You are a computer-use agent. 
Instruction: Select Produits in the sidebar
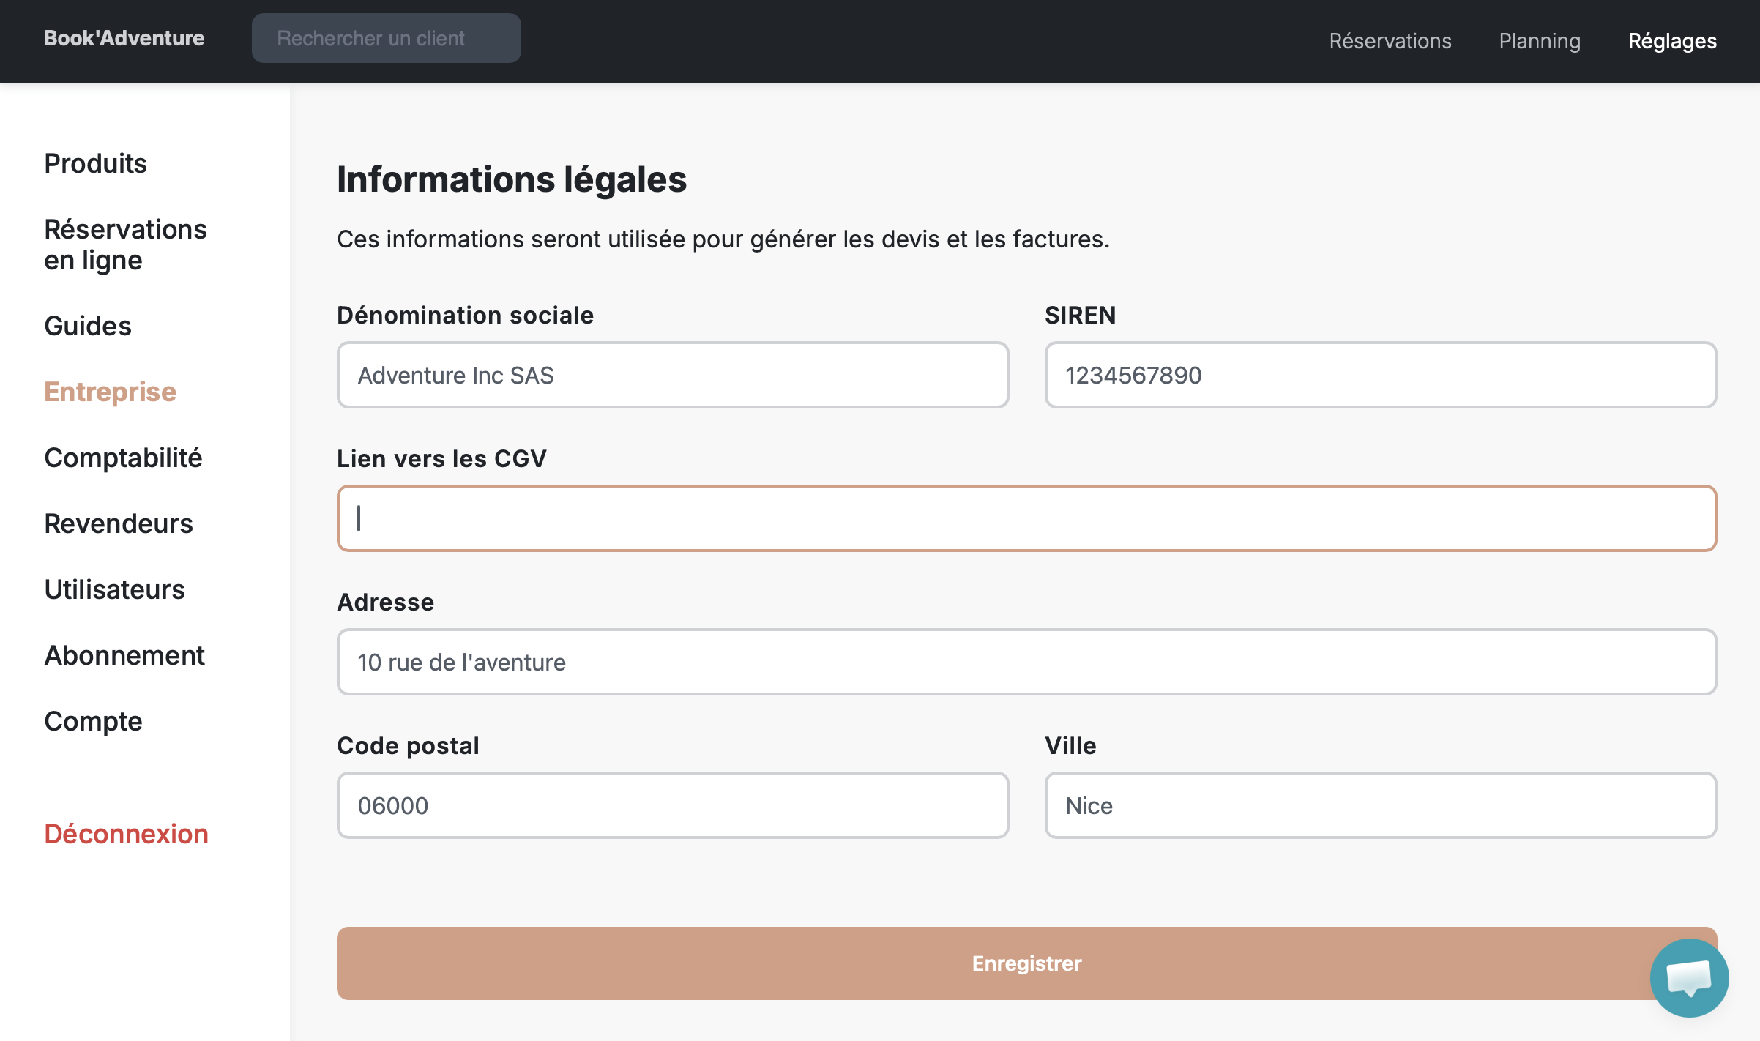point(94,163)
